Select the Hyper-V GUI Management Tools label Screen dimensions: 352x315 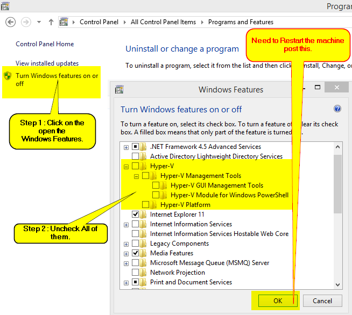tap(217, 185)
